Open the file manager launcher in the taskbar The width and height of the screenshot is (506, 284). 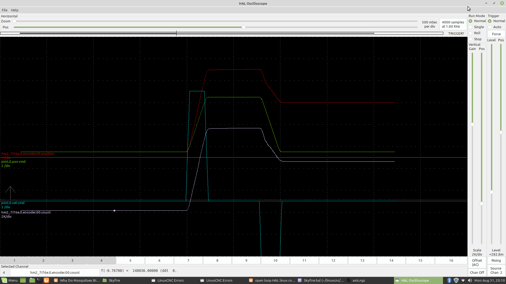point(32,280)
